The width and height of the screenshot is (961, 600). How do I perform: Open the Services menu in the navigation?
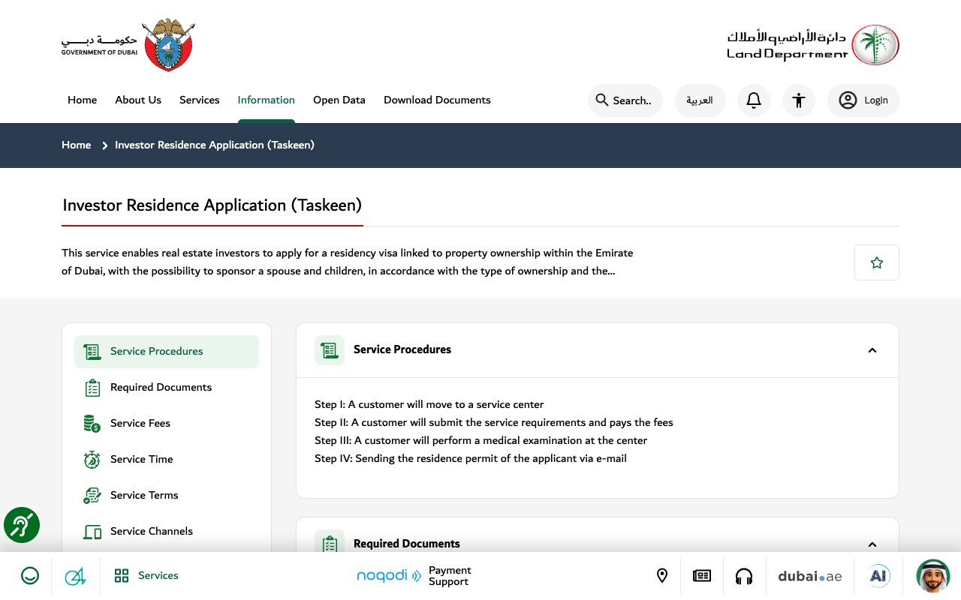pyautogui.click(x=200, y=100)
